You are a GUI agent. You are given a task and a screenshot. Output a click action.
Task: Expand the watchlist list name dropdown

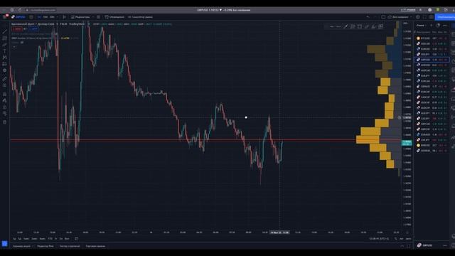[x=422, y=26]
